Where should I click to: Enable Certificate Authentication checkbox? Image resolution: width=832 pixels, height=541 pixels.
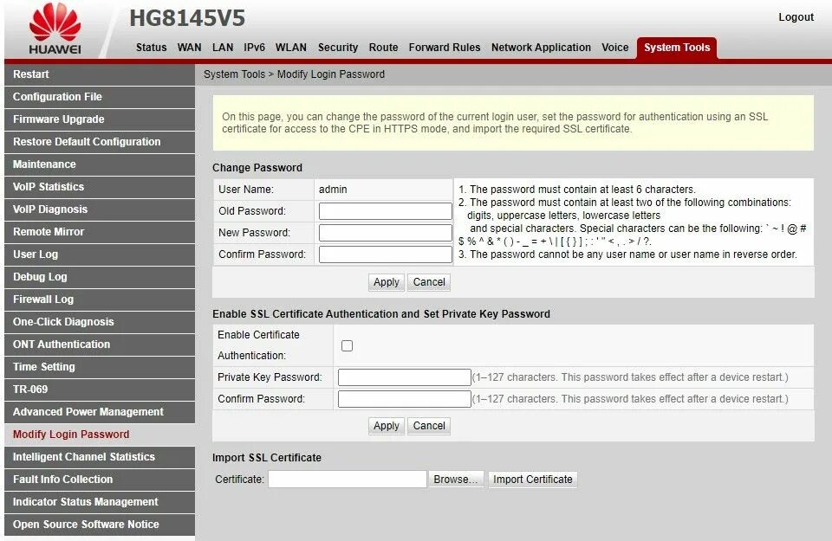[x=347, y=345]
